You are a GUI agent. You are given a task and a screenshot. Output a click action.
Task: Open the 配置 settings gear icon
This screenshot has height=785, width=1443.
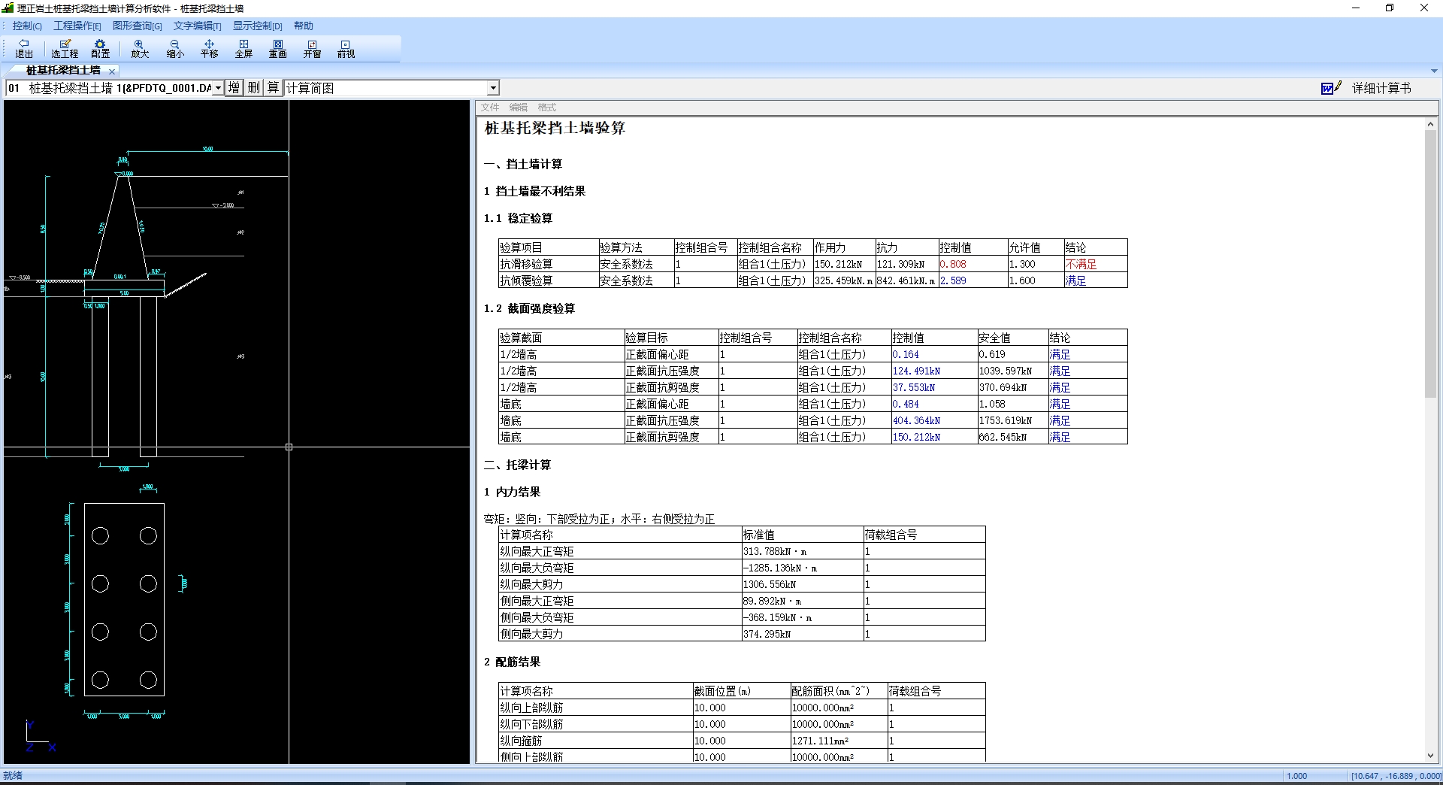100,48
